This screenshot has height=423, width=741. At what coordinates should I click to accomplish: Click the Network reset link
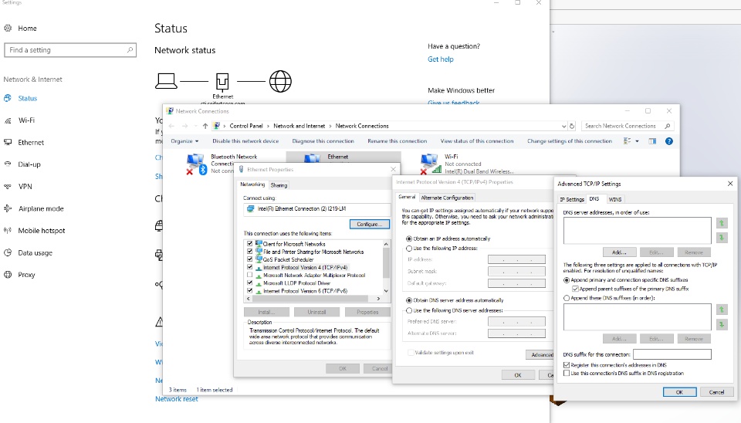click(177, 399)
